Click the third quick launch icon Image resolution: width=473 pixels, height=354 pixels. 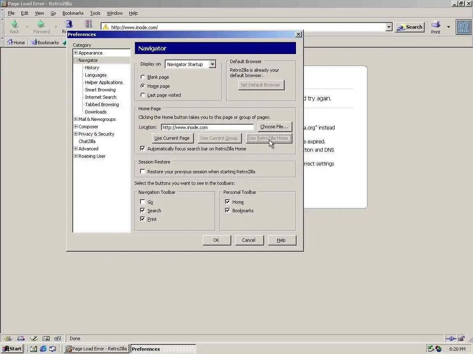coord(53,349)
